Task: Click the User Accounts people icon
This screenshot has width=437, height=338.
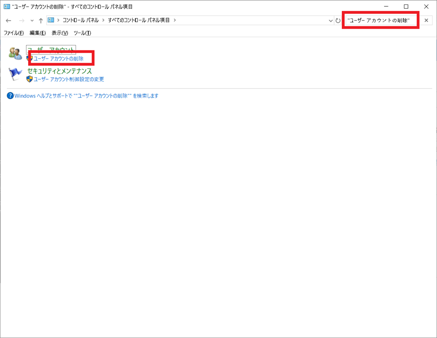Action: 16,53
